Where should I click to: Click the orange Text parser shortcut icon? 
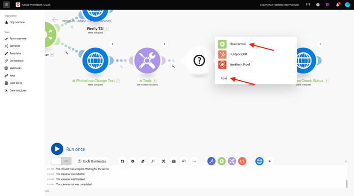pos(242,161)
